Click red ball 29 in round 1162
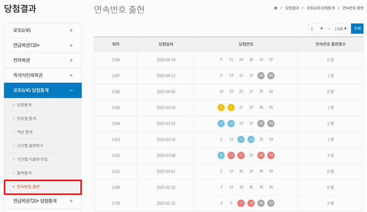This screenshot has width=367, height=212. [x=271, y=155]
